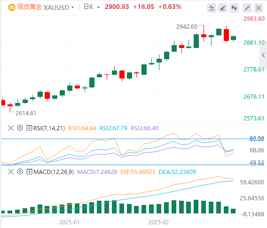Image resolution: width=267 pixels, height=228 pixels.
Task: Open the 日K timeframe dropdown
Action: click(98, 8)
